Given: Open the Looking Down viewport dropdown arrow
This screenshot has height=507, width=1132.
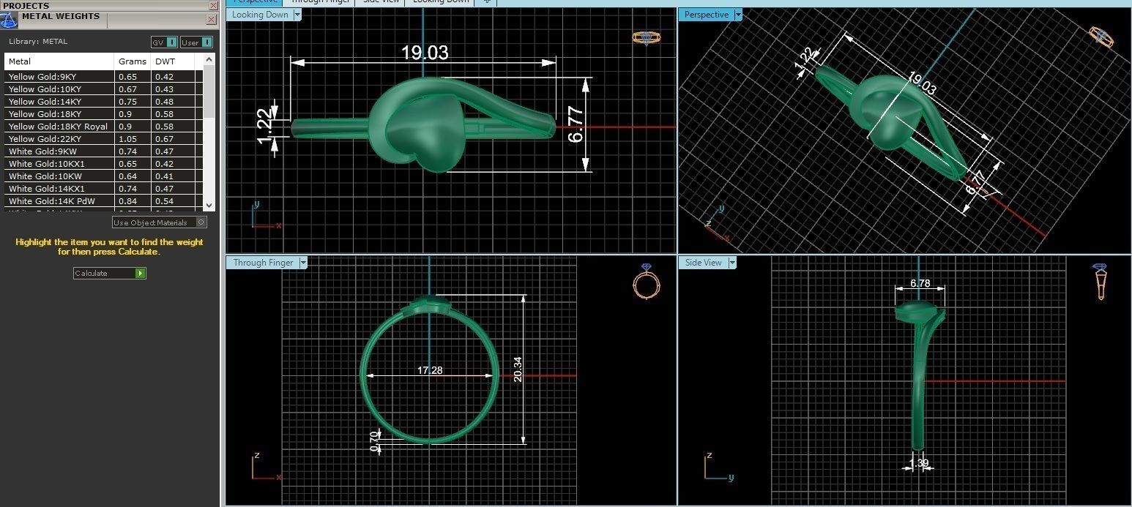Looking at the screenshot, I should pos(297,15).
